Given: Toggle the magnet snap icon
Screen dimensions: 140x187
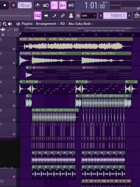Looking at the screenshot, I should (x=78, y=16).
